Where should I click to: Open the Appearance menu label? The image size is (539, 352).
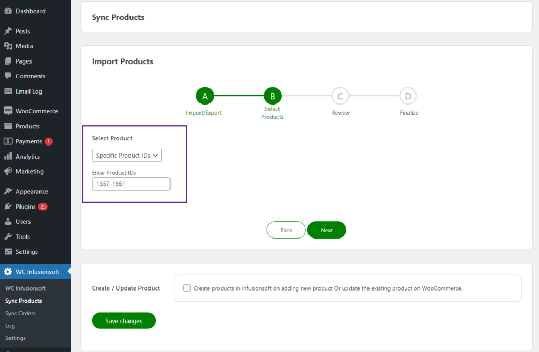pos(32,191)
